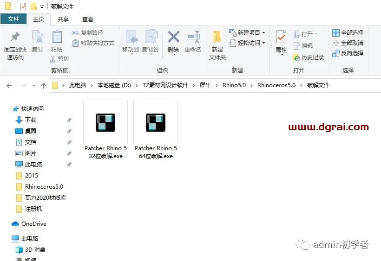Select Patcher Rhino 5 32位破解.exe file
The image size is (381, 261).
click(105, 130)
